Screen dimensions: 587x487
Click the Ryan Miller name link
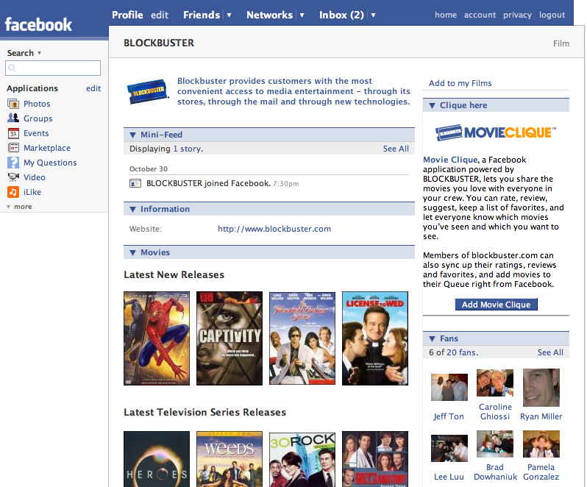tap(541, 416)
